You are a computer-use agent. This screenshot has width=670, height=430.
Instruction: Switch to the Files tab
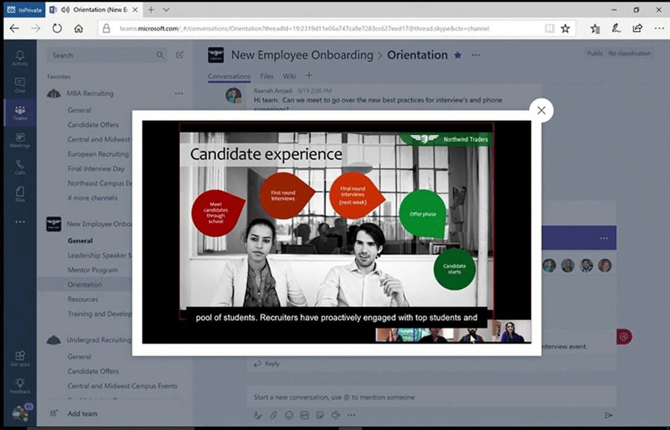pos(267,76)
